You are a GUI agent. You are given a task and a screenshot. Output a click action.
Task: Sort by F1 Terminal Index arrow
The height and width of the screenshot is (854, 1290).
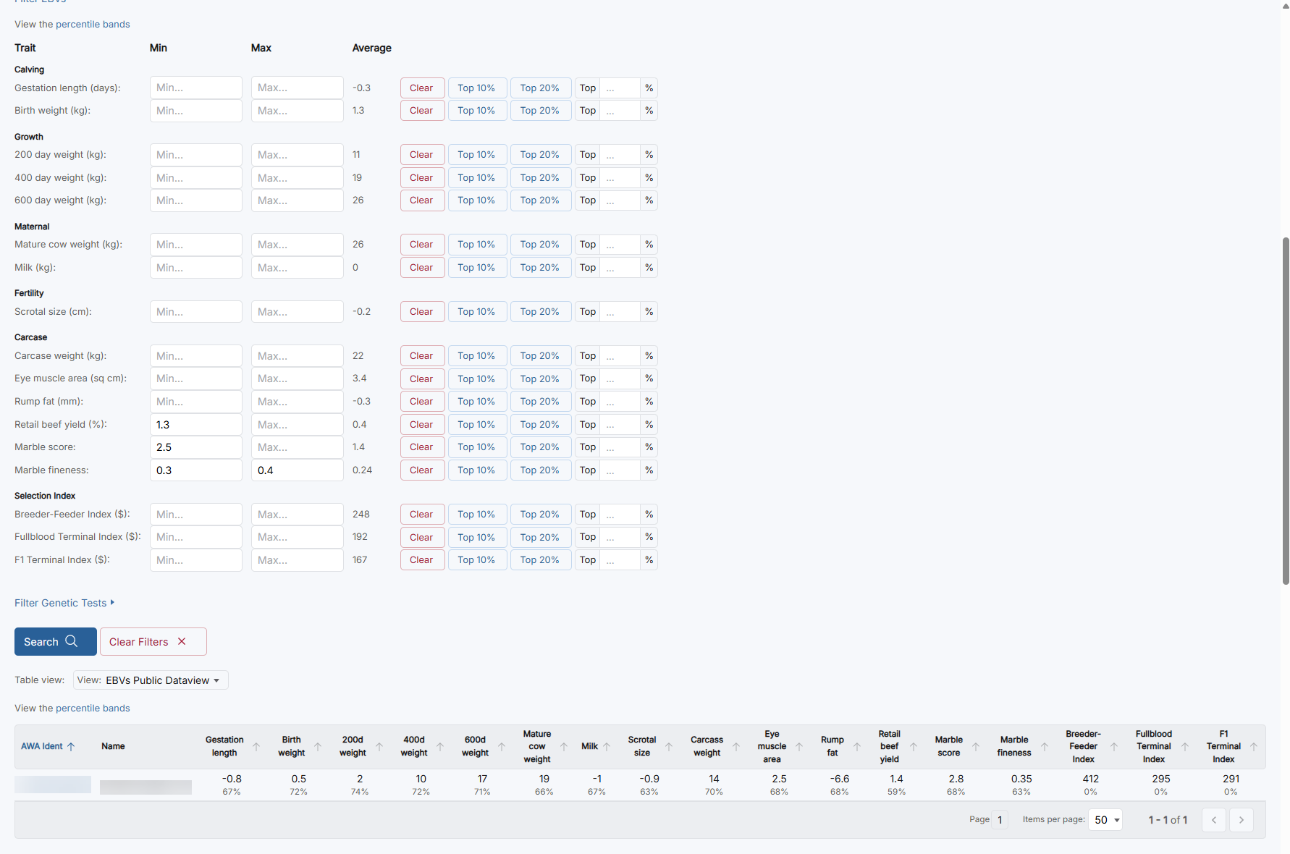click(1253, 747)
